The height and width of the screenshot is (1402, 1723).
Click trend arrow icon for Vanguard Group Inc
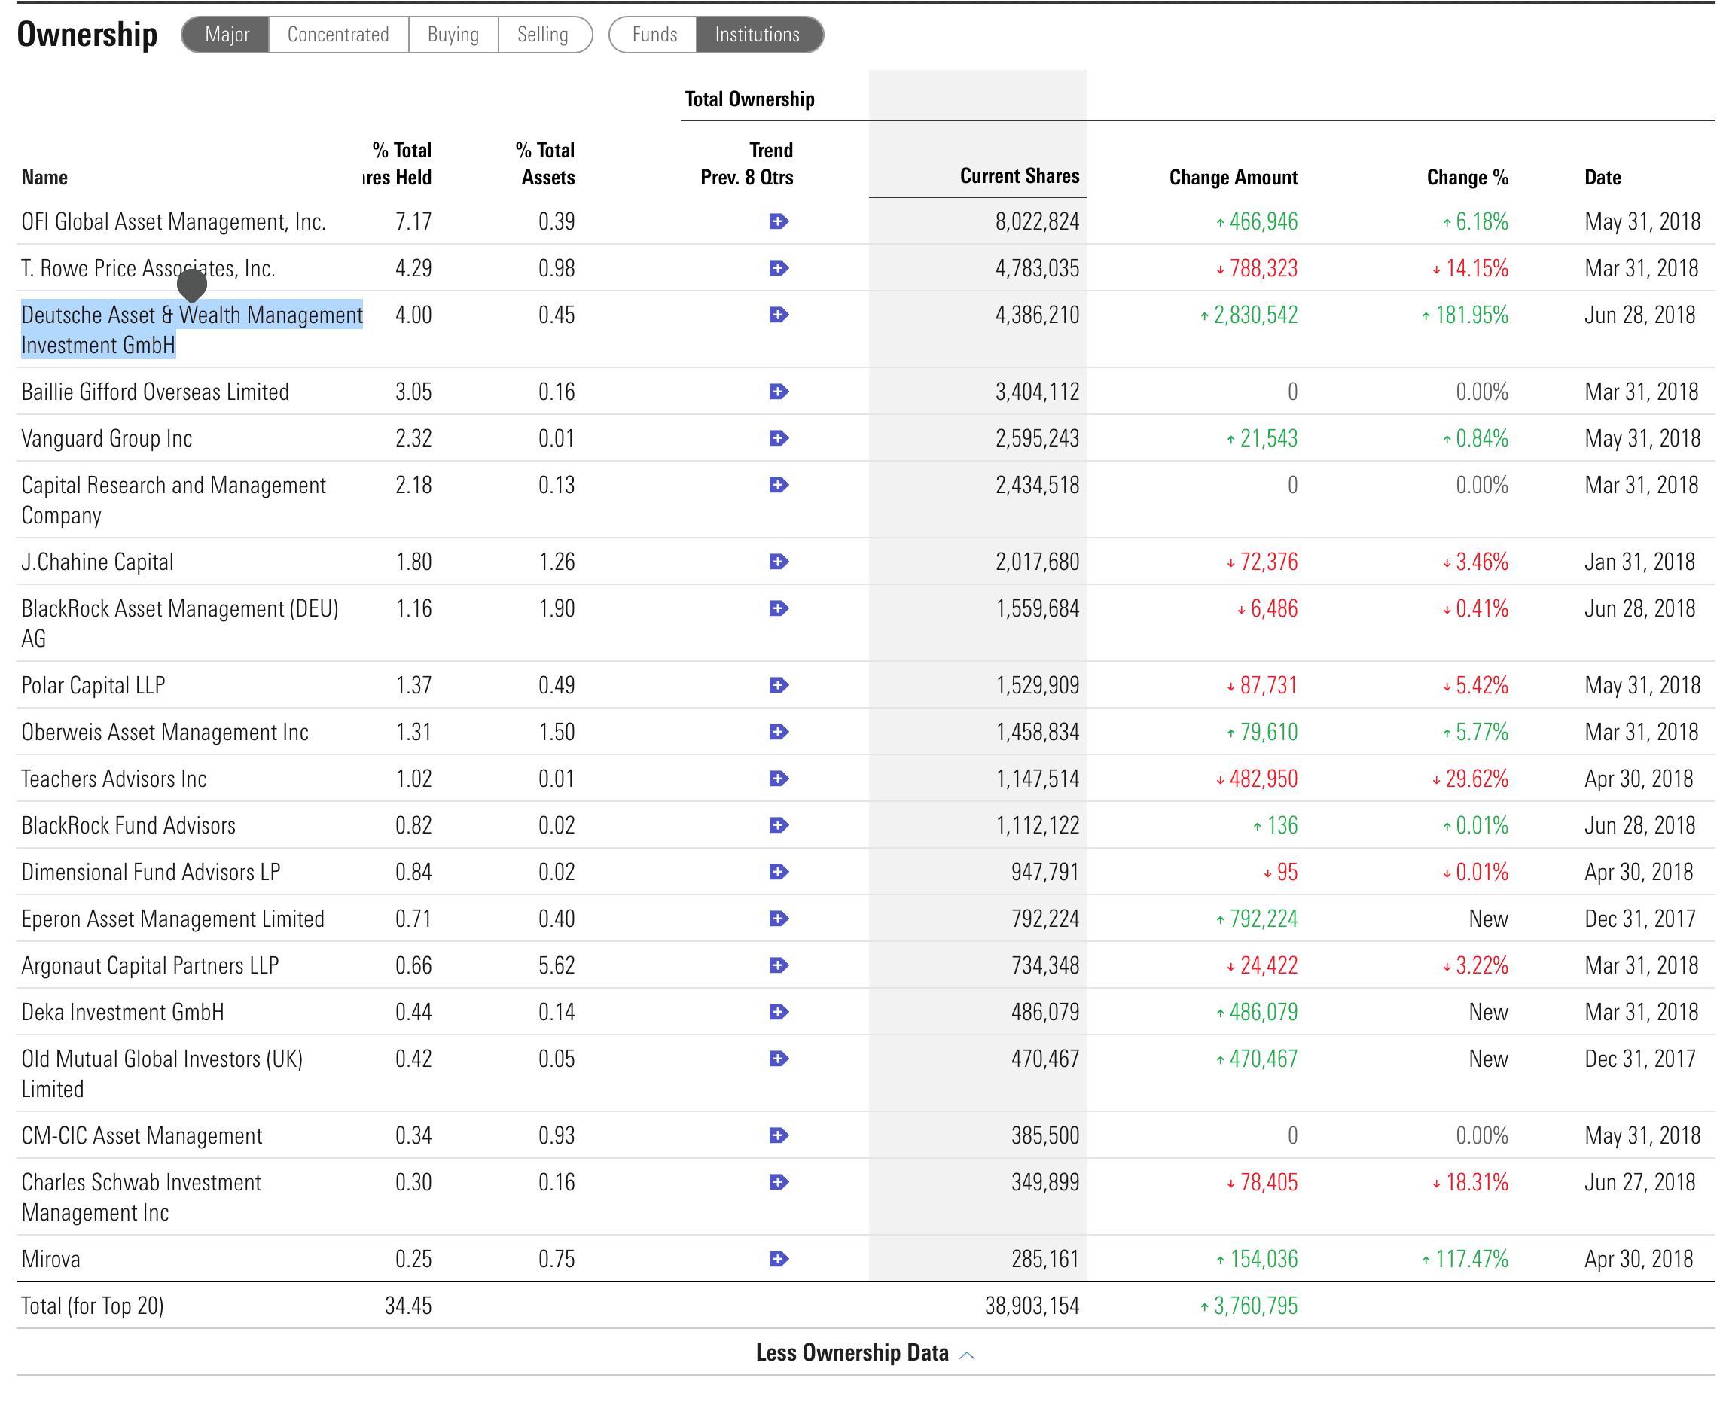coord(778,438)
